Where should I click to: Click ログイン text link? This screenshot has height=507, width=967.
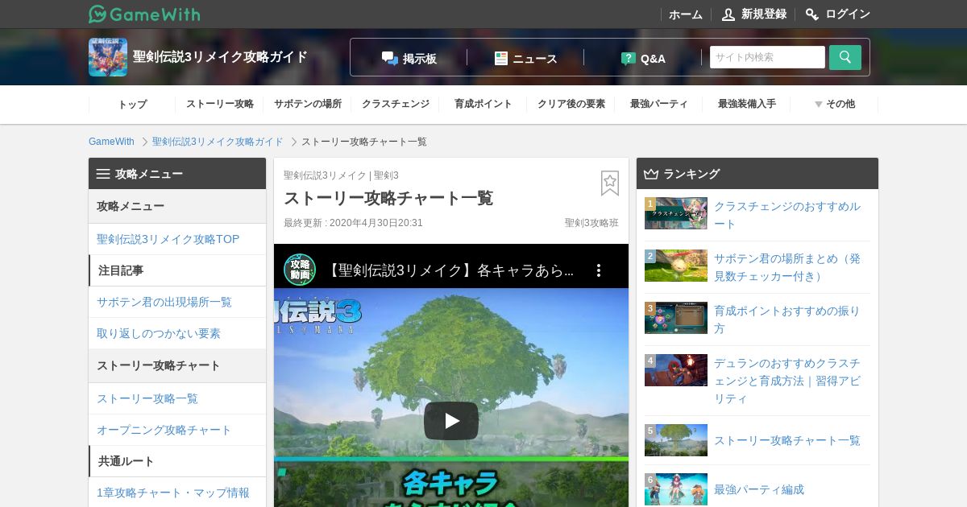pyautogui.click(x=848, y=14)
